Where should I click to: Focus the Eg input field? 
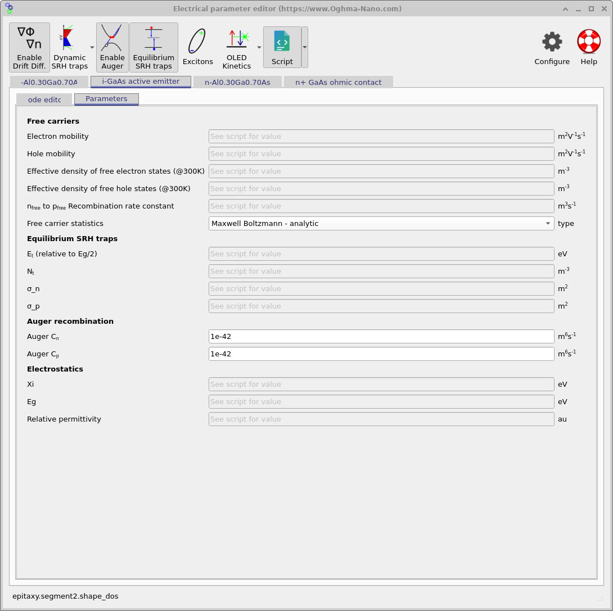(381, 401)
